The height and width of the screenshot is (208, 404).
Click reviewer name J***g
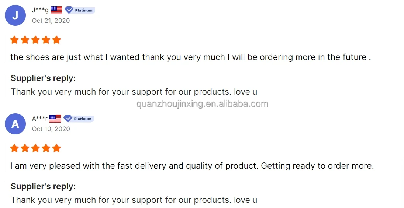[x=40, y=10]
